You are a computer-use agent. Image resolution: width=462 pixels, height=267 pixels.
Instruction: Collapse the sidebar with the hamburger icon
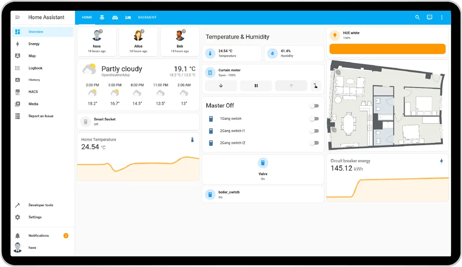click(18, 17)
